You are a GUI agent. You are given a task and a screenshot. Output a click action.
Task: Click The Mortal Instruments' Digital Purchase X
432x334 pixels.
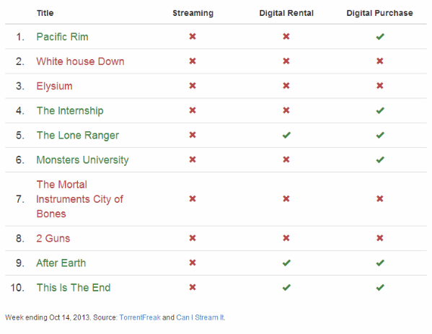click(x=380, y=198)
